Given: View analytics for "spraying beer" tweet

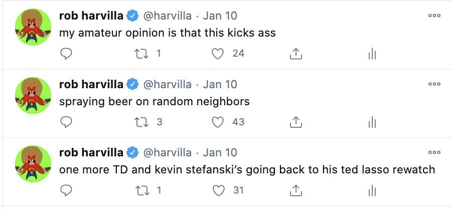Looking at the screenshot, I should point(372,122).
